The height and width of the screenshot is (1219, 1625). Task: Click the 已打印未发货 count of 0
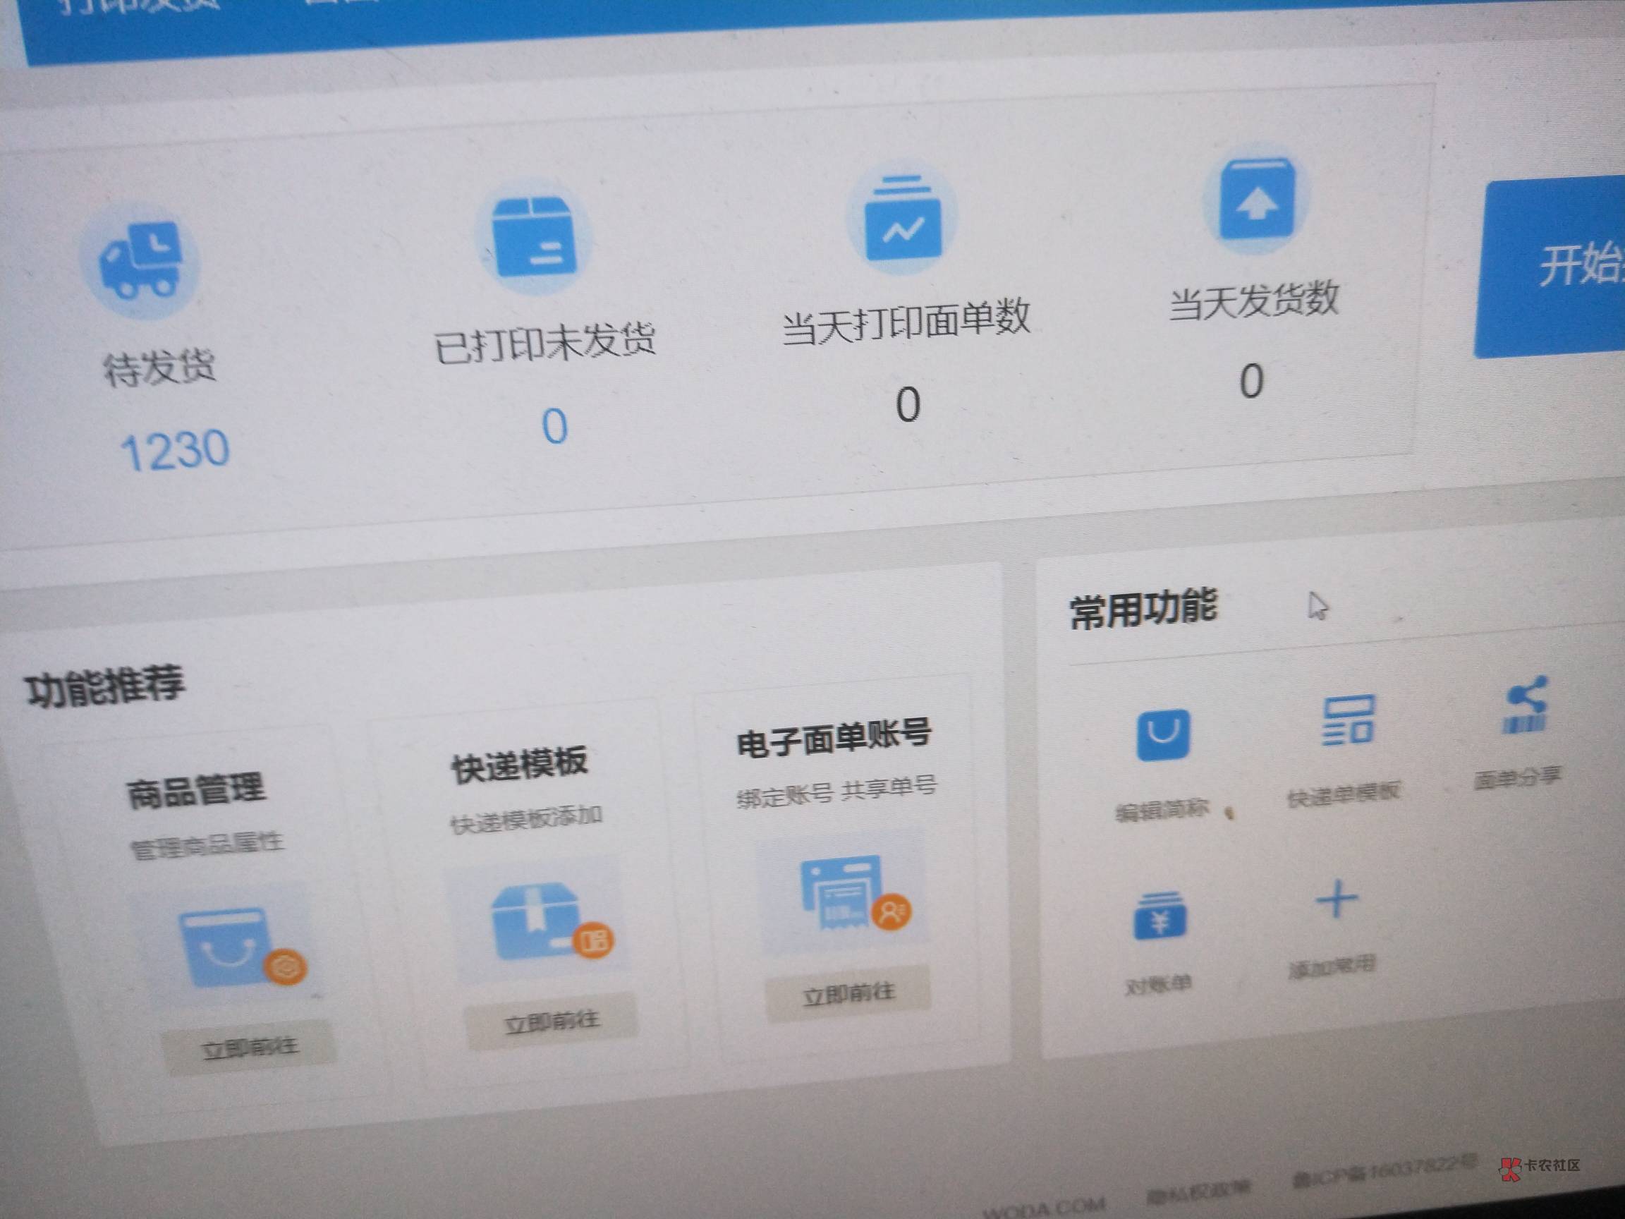[554, 426]
